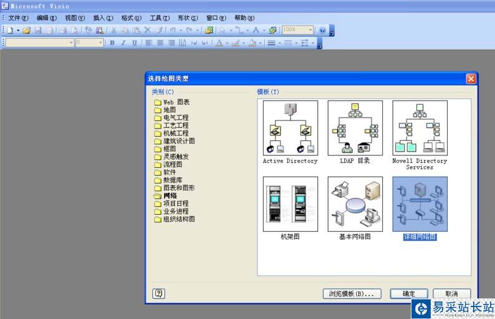
Task: Select the 网络 category folder
Action: (166, 195)
